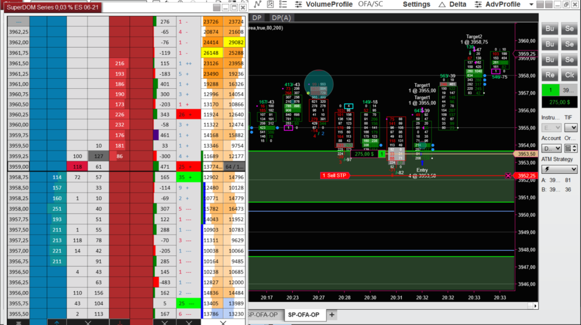The image size is (581, 325).
Task: Click the chart horizontal scrollbar right arrow
Action: 535,306
